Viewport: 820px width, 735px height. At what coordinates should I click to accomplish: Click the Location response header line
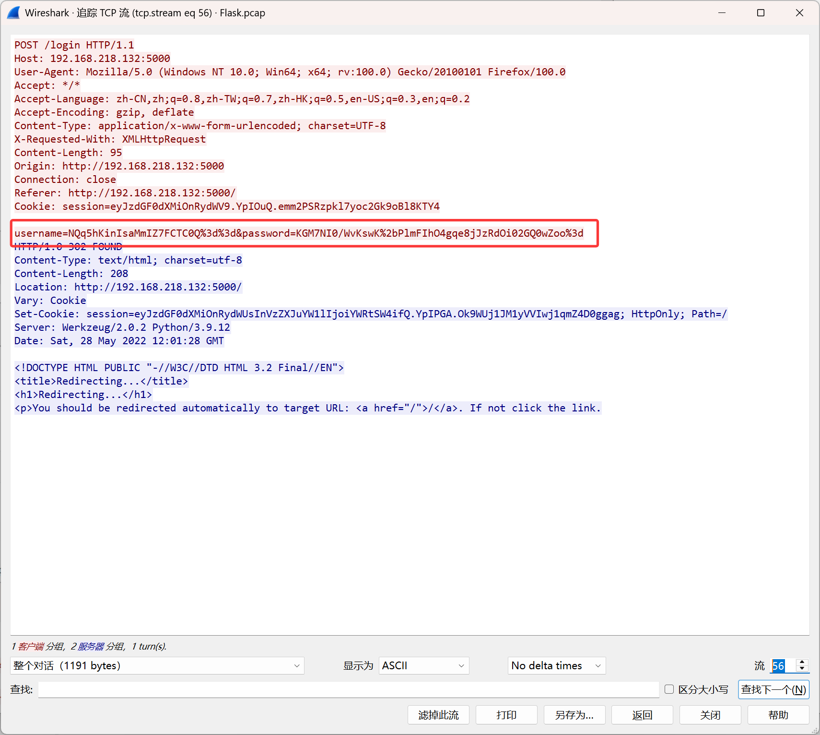tap(128, 287)
